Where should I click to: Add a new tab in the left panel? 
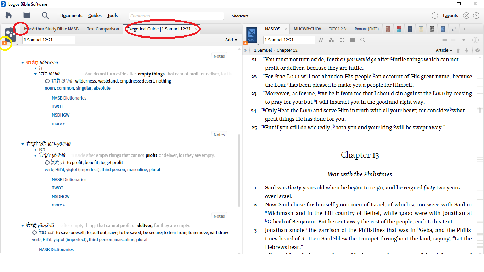point(205,29)
